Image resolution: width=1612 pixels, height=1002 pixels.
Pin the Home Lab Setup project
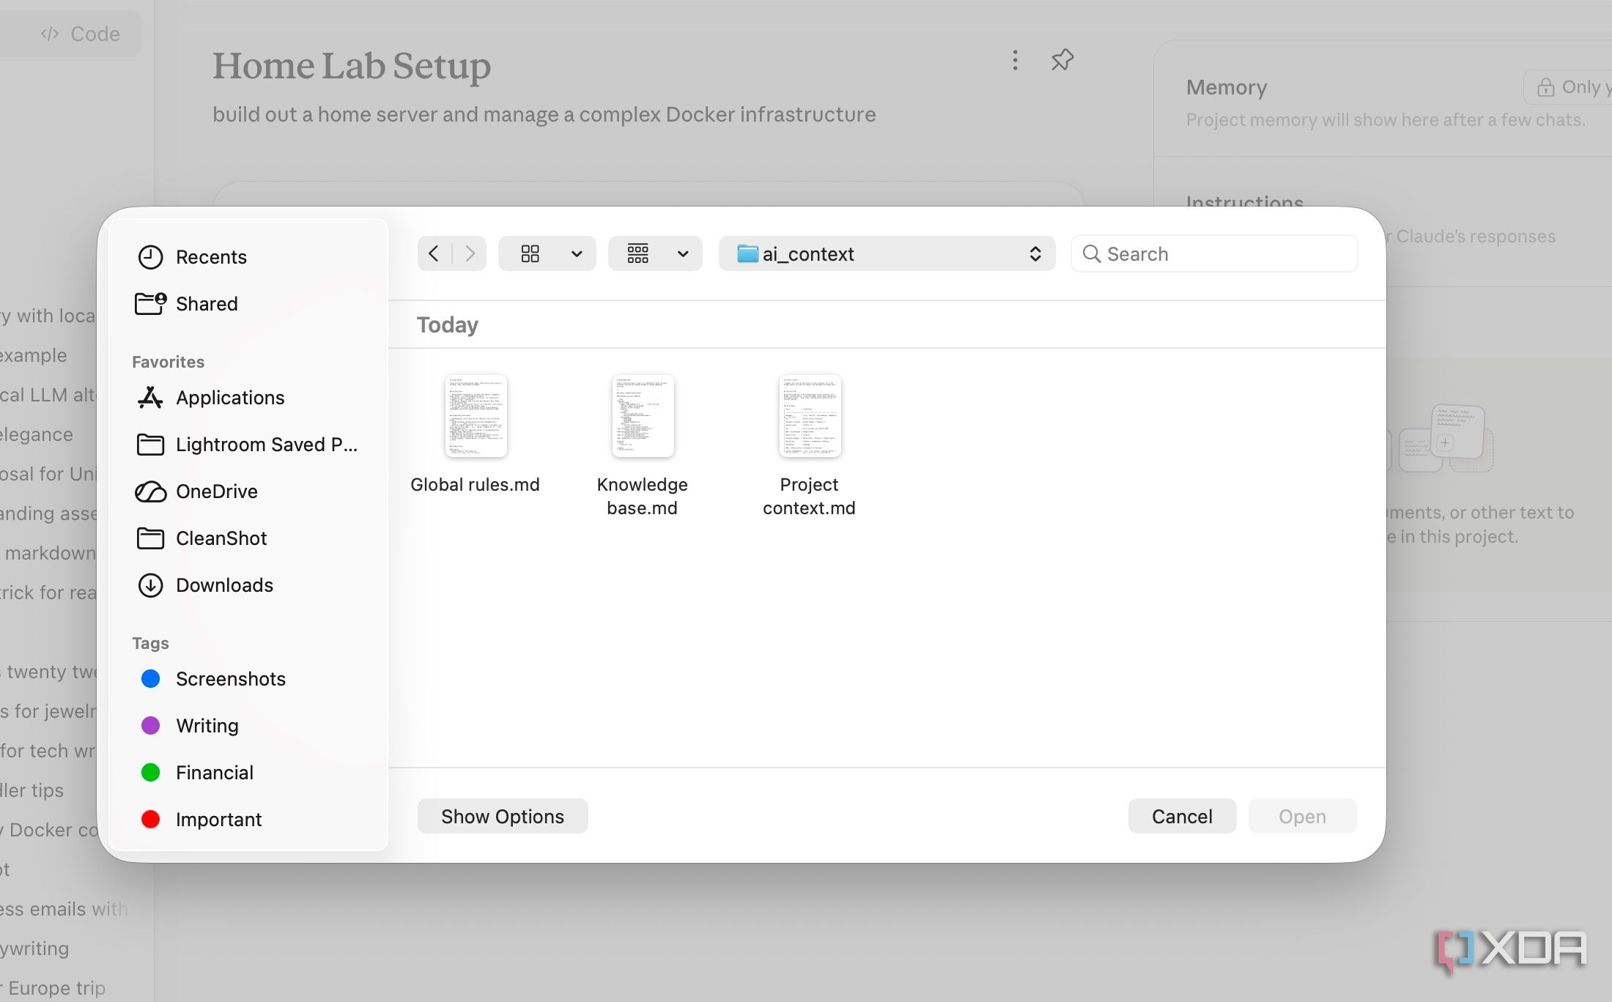point(1062,60)
